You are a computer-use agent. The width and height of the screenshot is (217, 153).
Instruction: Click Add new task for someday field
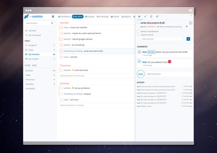97,105
